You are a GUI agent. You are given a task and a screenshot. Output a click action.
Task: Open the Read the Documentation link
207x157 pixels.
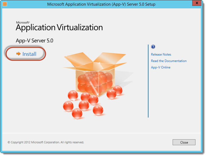pos(169,61)
